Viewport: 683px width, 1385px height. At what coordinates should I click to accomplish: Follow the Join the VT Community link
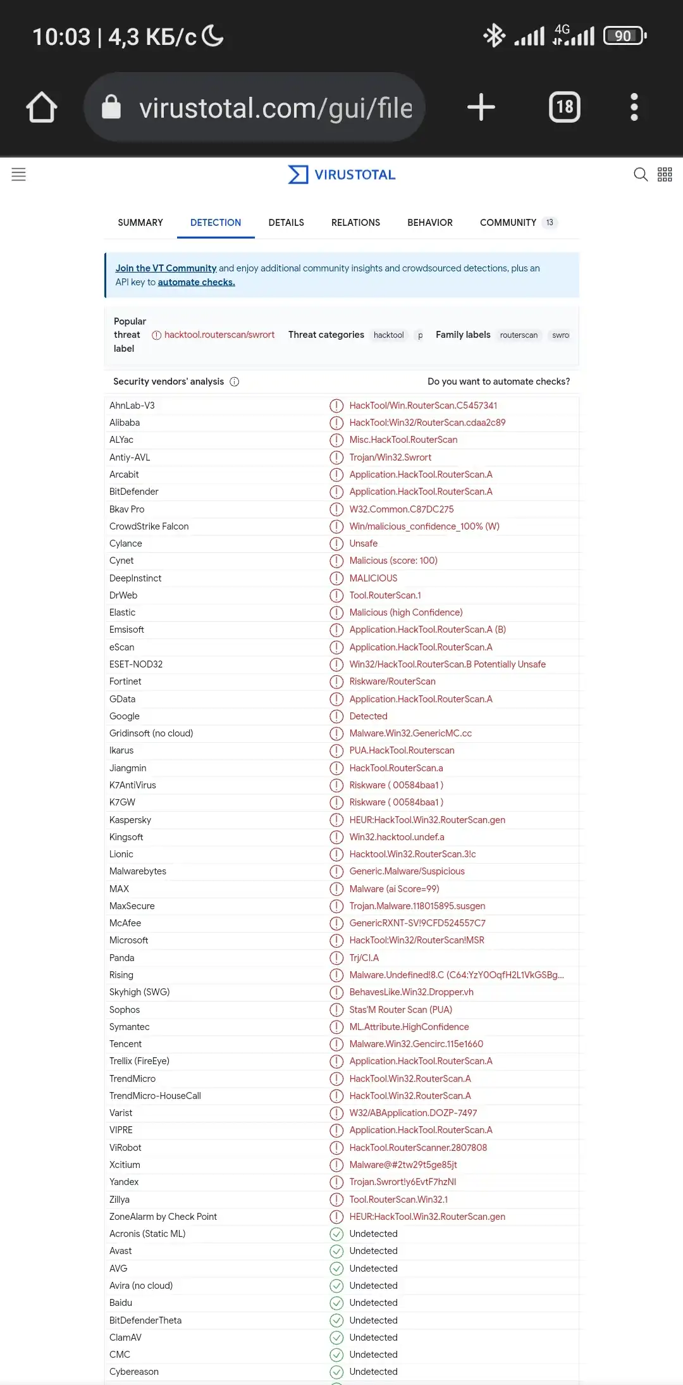click(x=166, y=268)
